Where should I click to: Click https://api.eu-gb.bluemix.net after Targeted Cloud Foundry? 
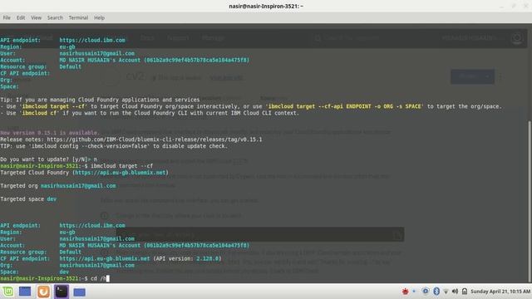[121, 173]
